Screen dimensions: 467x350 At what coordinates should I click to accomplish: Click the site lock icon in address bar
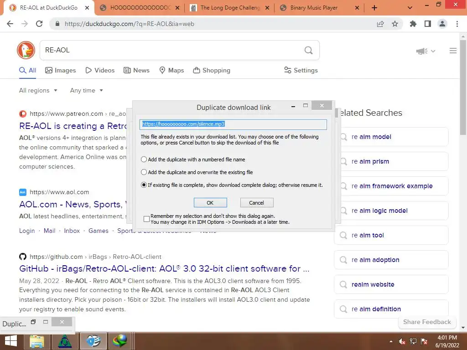pos(57,24)
